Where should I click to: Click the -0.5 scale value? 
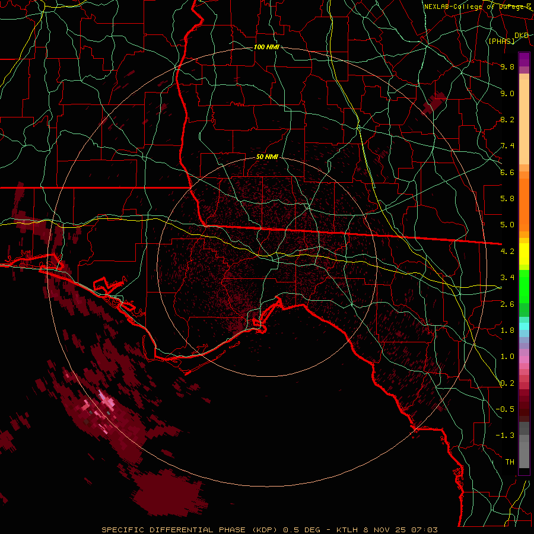pyautogui.click(x=505, y=409)
